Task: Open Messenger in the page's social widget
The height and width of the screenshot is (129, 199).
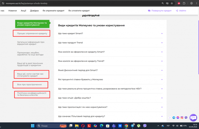Action: point(178,118)
